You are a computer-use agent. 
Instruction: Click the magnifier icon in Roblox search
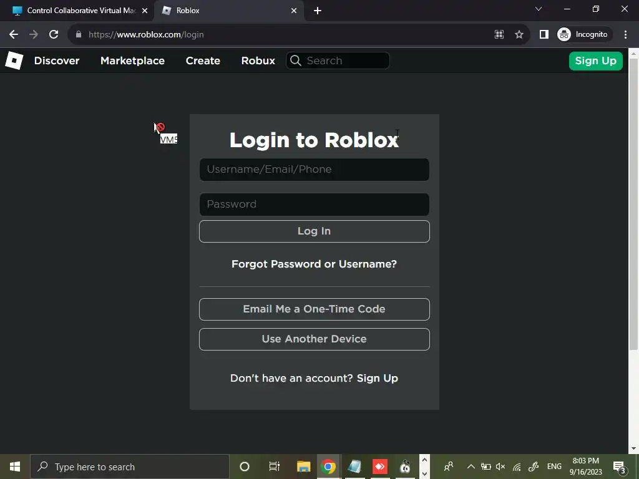tap(296, 60)
